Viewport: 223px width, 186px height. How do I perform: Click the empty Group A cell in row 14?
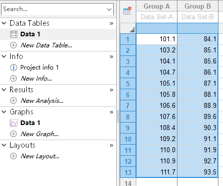[x=157, y=182]
